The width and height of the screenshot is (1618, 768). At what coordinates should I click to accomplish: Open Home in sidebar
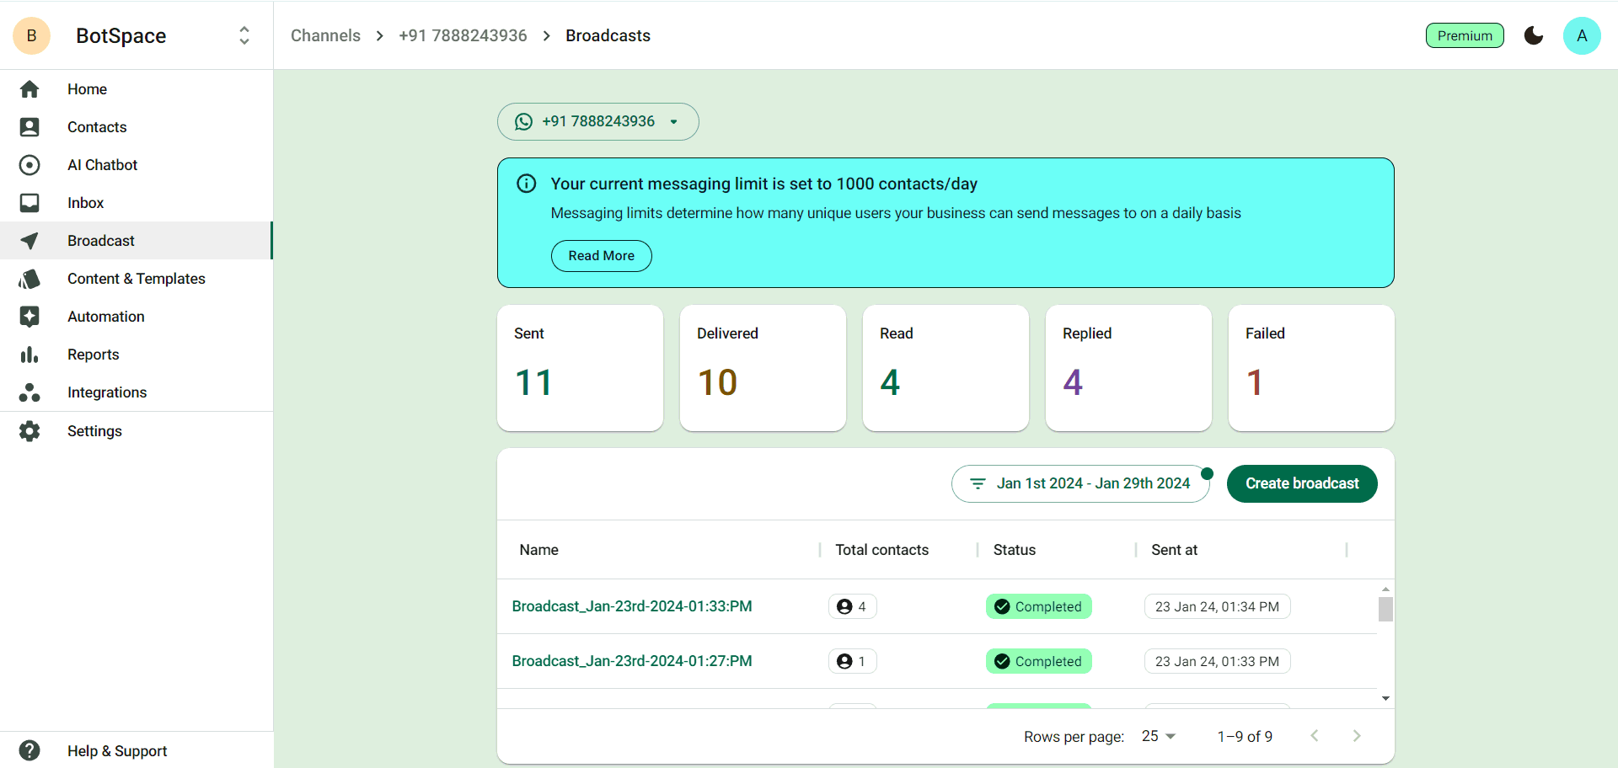tap(136, 89)
